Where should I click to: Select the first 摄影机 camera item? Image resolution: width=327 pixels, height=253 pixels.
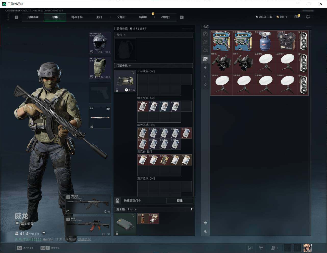222,63
